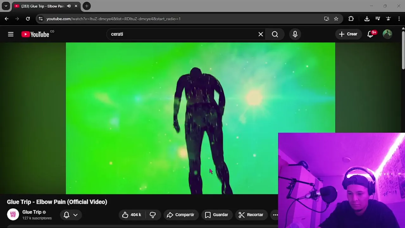The image size is (405, 228).
Task: Dislike the video with thumbs down
Action: click(x=153, y=215)
